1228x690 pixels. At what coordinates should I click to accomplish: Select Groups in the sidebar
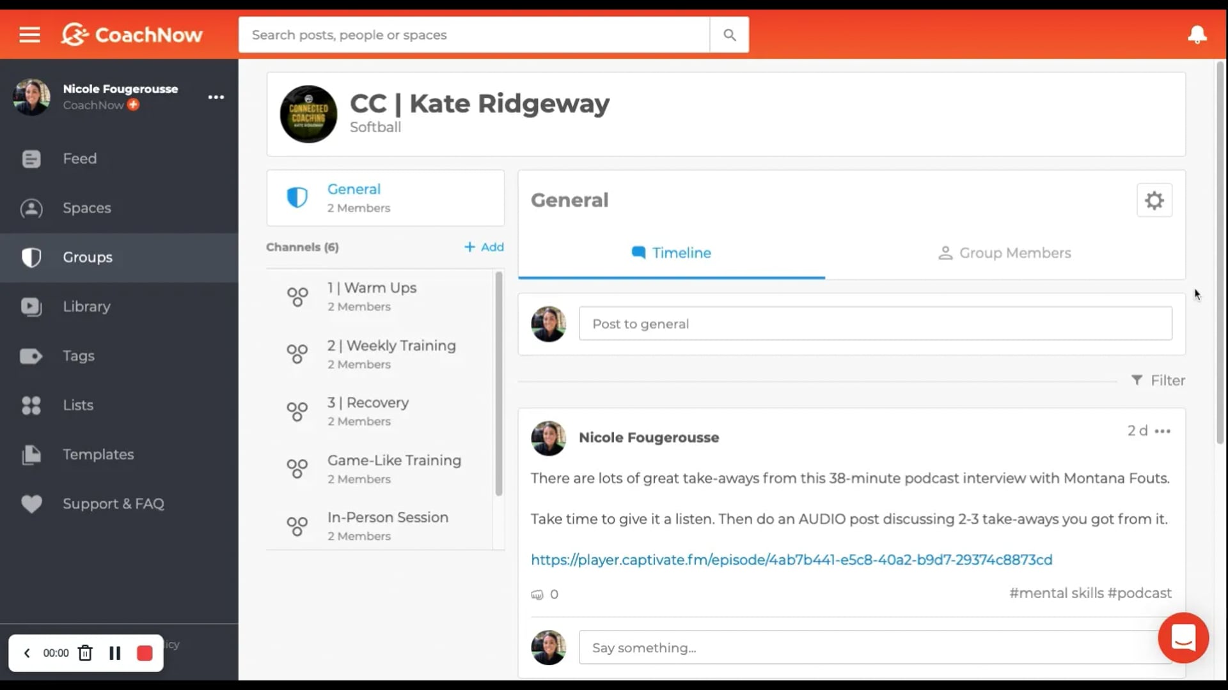[x=119, y=257]
